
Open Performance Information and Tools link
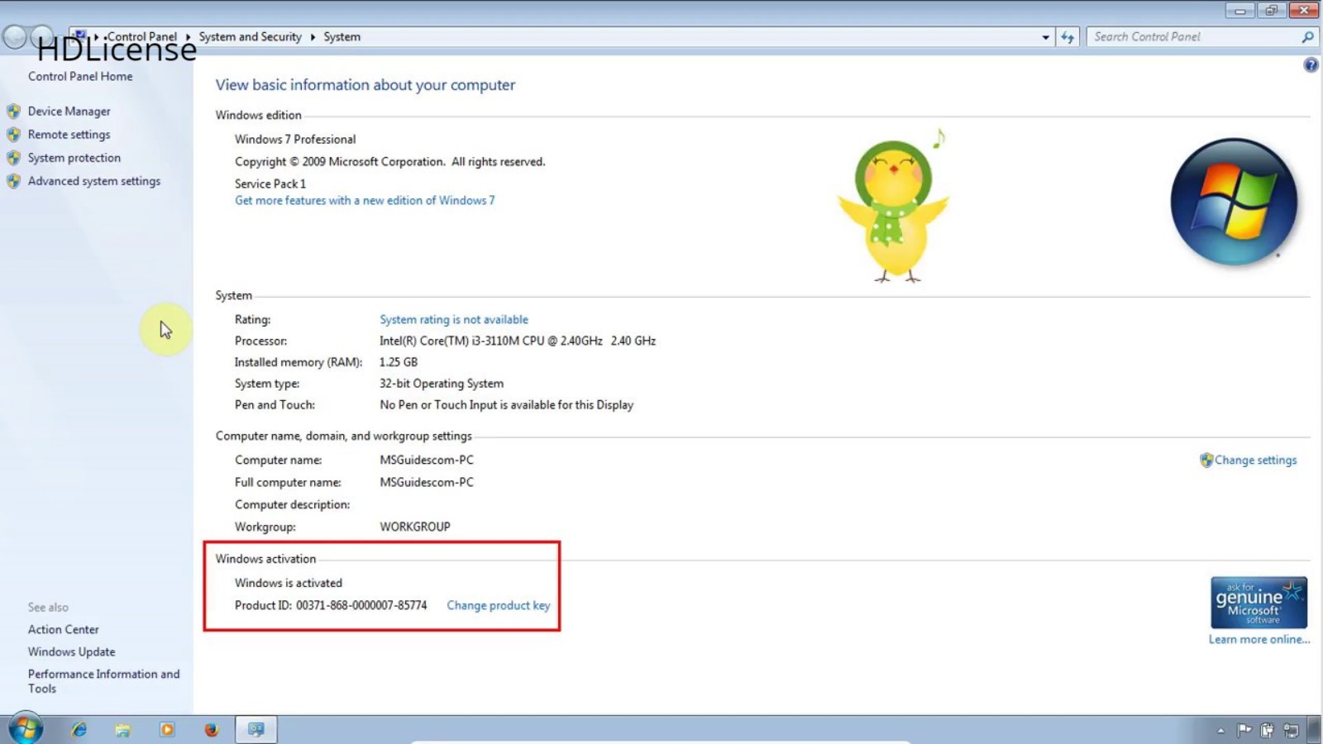point(103,681)
